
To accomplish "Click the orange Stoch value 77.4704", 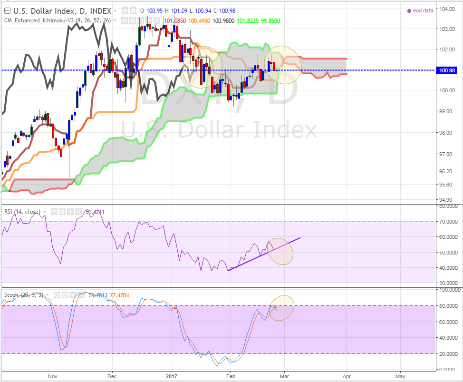I will tap(119, 295).
